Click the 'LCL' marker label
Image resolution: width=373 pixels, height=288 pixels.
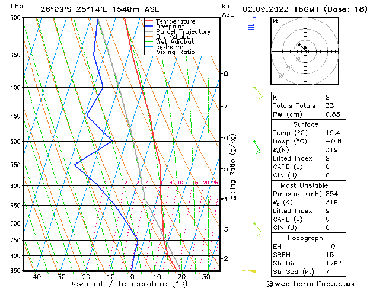coord(233,198)
